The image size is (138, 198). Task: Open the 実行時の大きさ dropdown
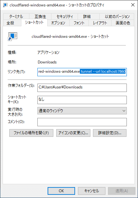click(x=82, y=111)
